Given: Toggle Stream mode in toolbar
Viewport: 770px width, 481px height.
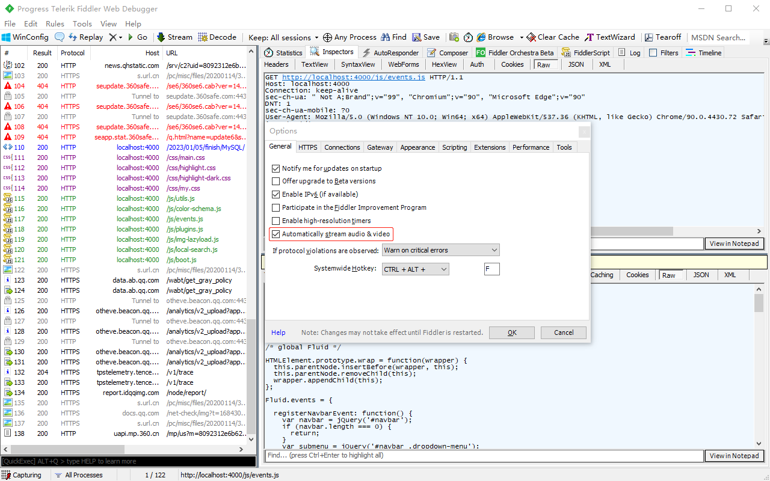Looking at the screenshot, I should coord(174,37).
